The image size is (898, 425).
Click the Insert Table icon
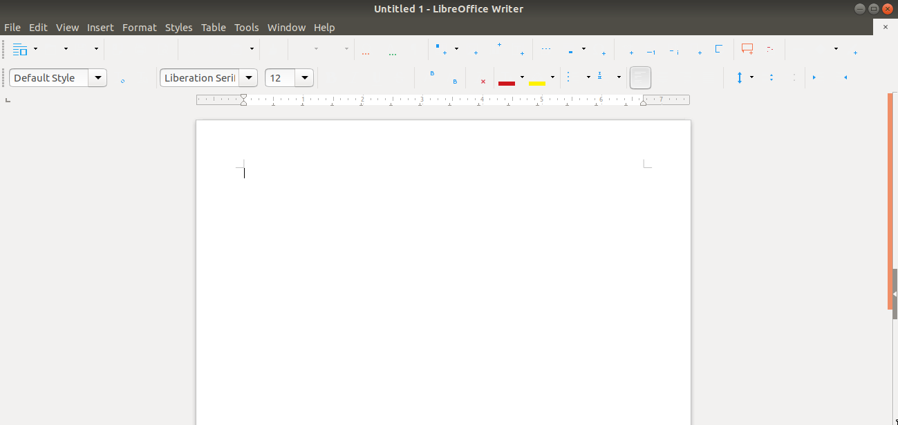click(x=441, y=49)
